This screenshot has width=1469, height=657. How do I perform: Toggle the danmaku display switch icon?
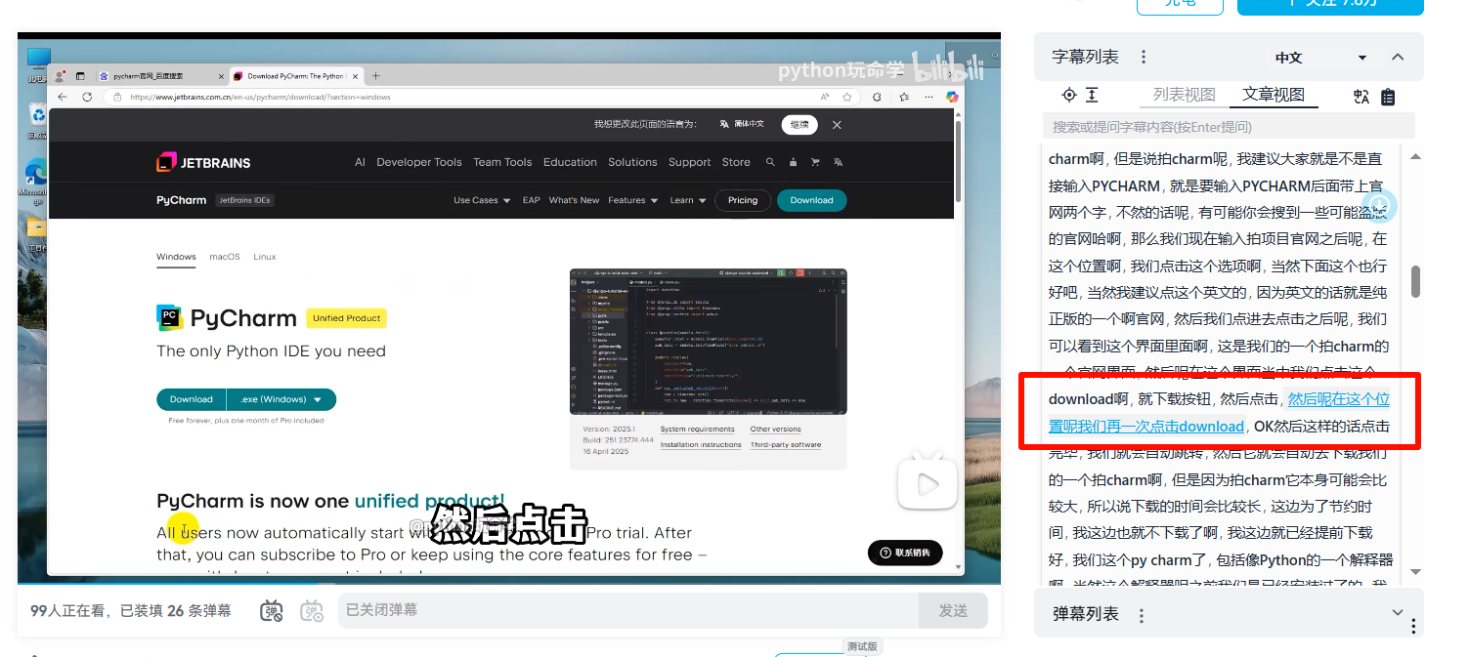click(272, 611)
